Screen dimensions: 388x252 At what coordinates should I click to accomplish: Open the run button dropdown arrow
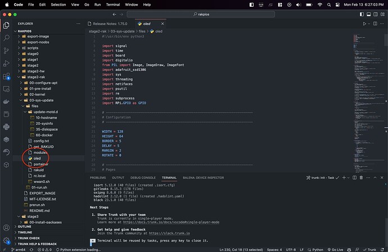pos(369,24)
